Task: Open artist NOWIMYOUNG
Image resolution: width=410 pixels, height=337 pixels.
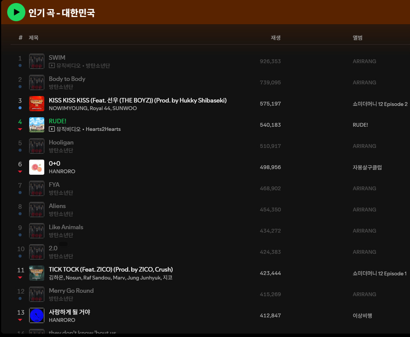Action: 68,108
